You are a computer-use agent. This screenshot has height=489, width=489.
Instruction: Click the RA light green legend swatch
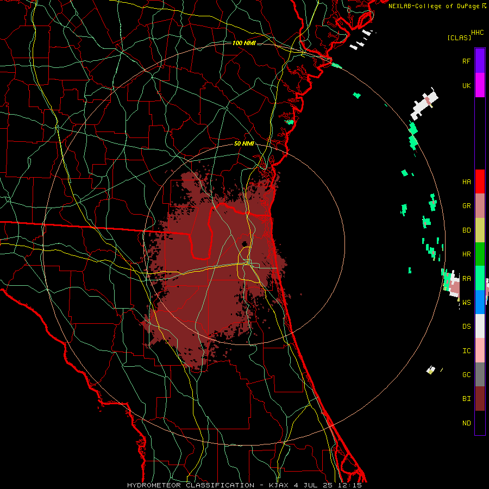[480, 278]
